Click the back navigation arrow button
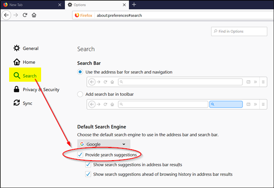274x188 pixels. [6, 15]
